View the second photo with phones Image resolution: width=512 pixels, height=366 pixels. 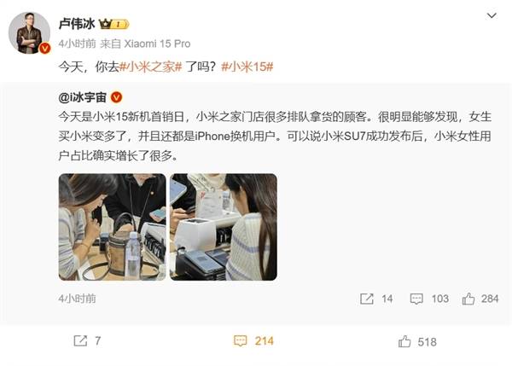(224, 227)
